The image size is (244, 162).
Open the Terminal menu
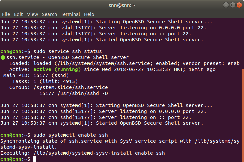(x=70, y=14)
